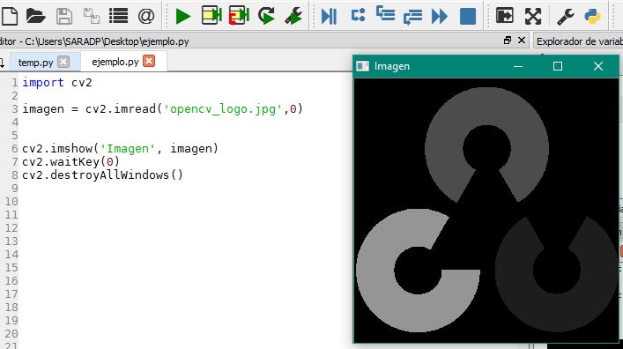This screenshot has height=349, width=623.
Task: Save the current file
Action: tap(64, 16)
